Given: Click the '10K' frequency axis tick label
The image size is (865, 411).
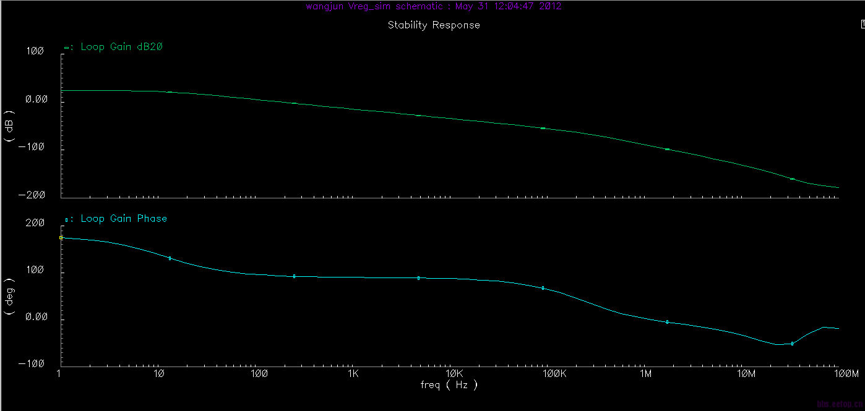Looking at the screenshot, I should tap(454, 375).
